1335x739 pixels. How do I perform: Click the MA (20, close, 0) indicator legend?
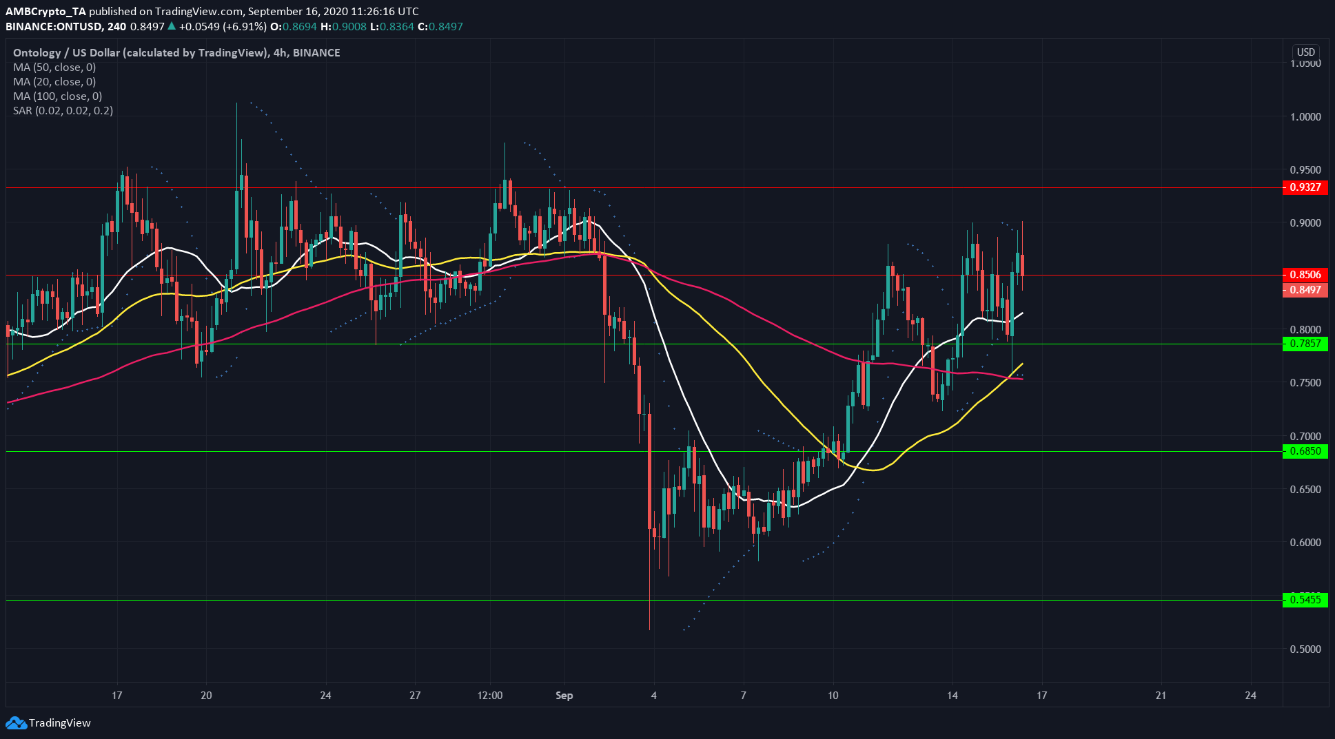pos(54,81)
